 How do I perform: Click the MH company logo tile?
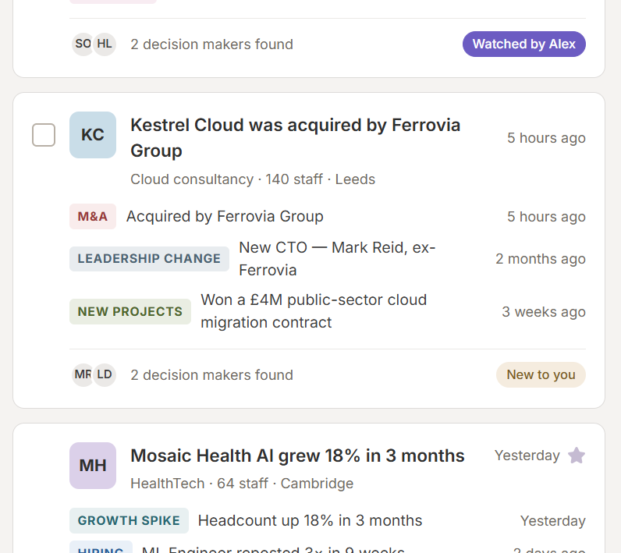tap(93, 466)
